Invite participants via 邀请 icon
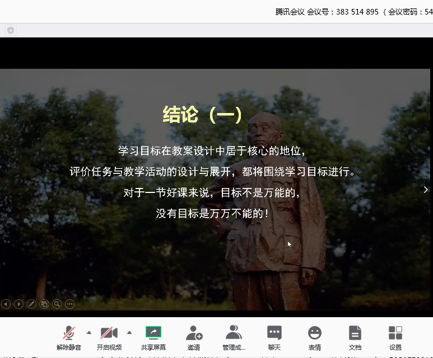Viewport: 433px width, 358px height. point(194,333)
